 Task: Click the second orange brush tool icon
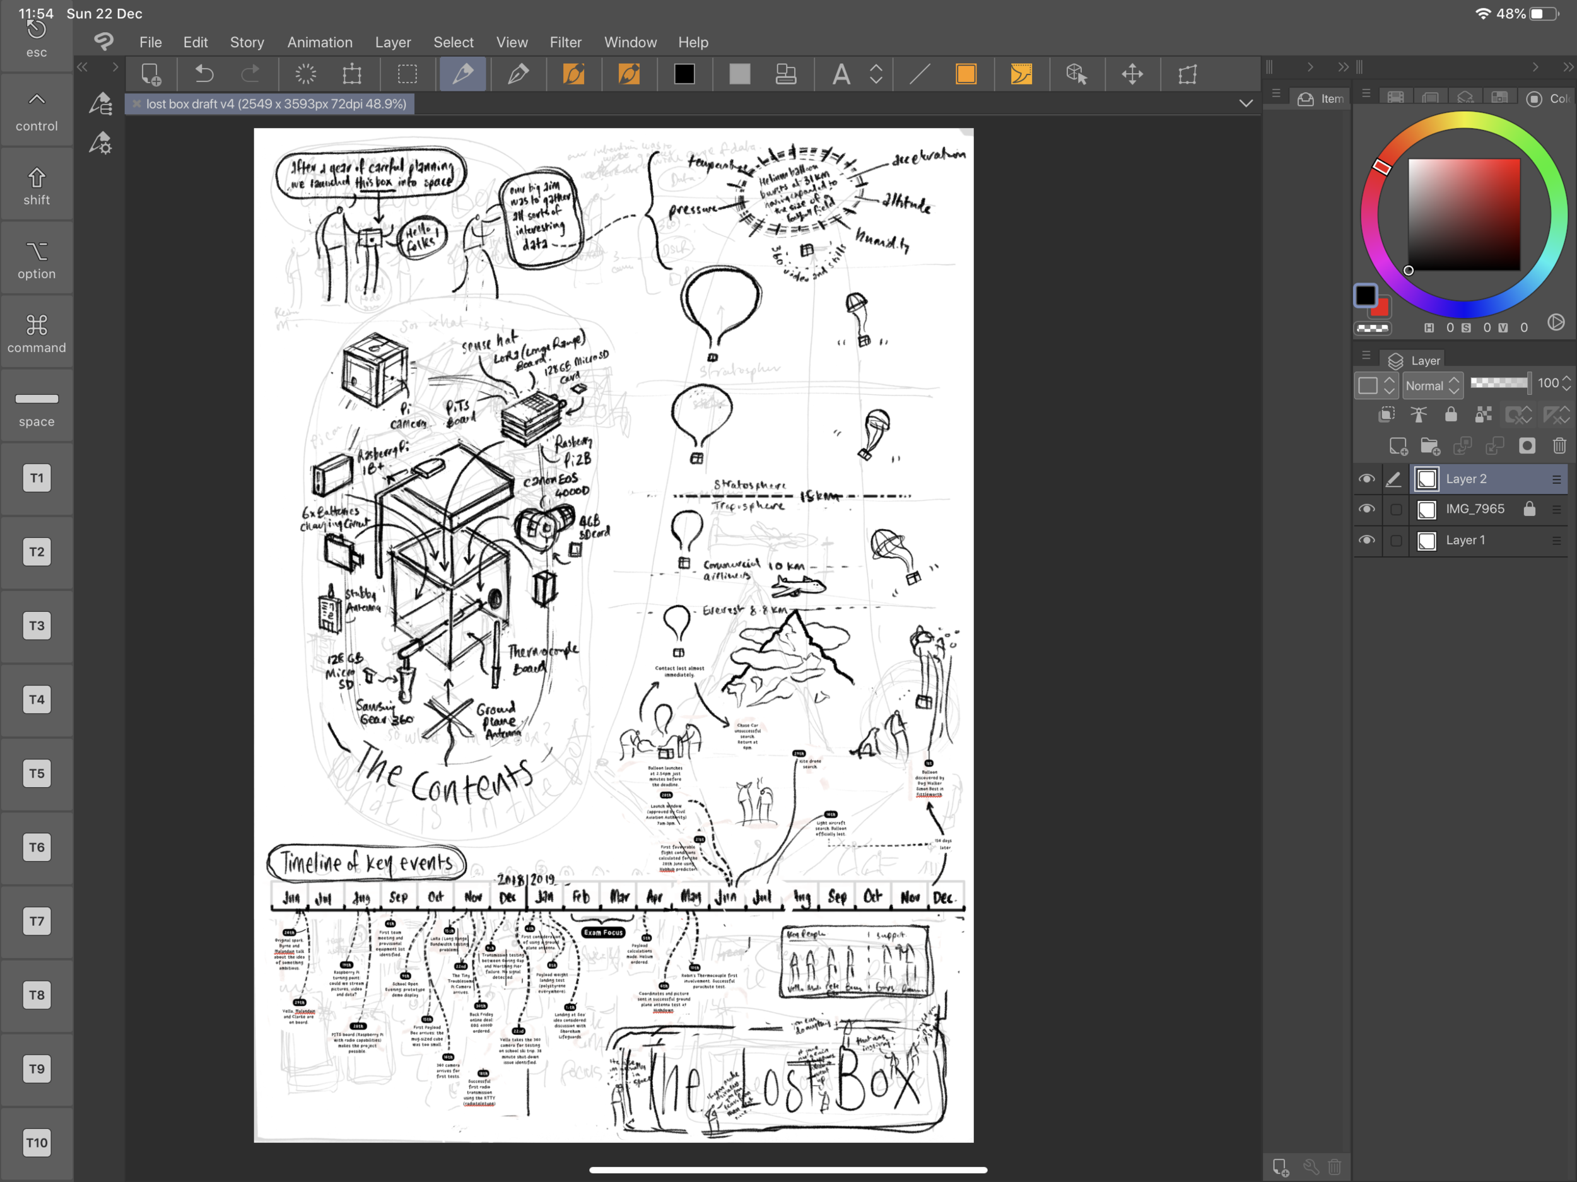click(x=629, y=74)
